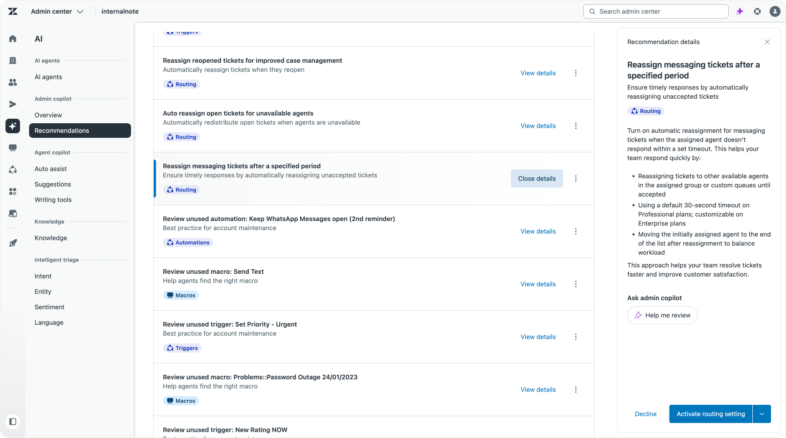Click Routing tag under Auto reassign open tickets
The width and height of the screenshot is (786, 438).
(x=181, y=137)
